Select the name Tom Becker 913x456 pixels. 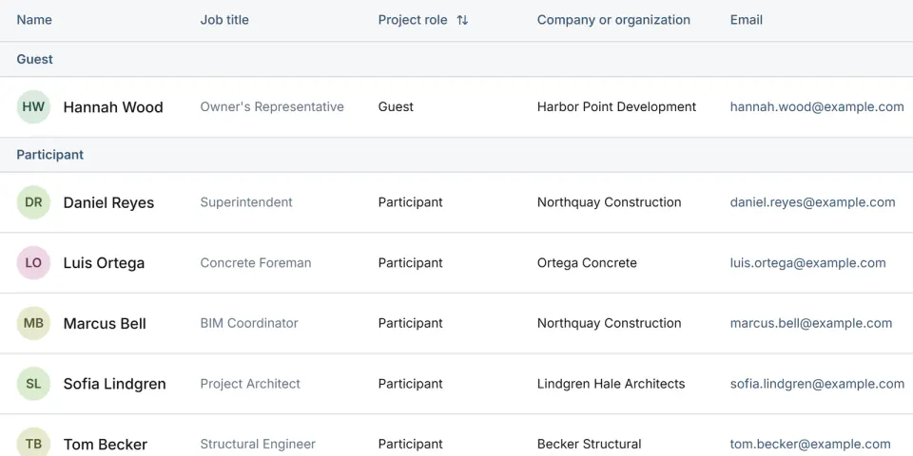click(106, 445)
